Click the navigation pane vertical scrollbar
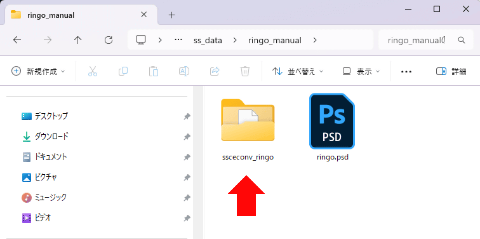Image resolution: width=480 pixels, height=239 pixels. (199, 162)
